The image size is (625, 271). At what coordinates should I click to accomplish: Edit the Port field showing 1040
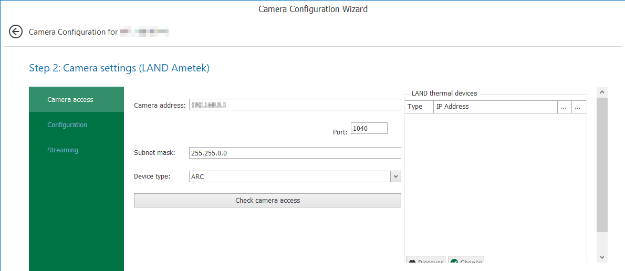click(x=369, y=128)
